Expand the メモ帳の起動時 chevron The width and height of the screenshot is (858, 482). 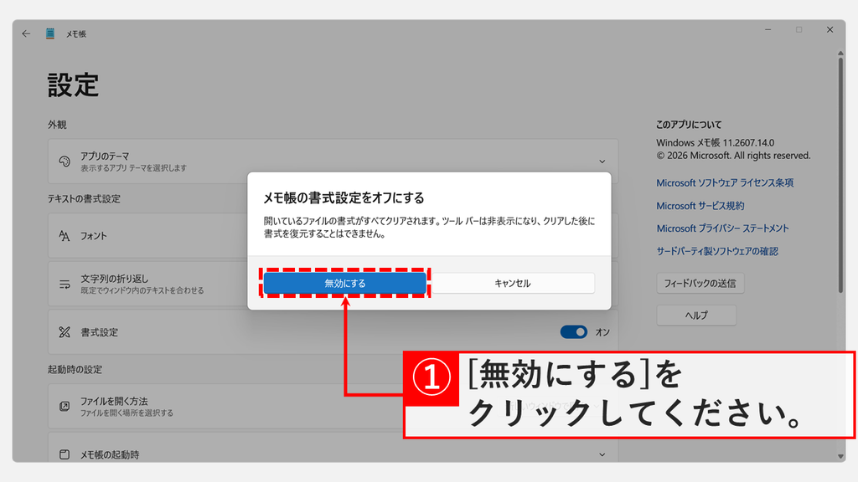pos(602,454)
